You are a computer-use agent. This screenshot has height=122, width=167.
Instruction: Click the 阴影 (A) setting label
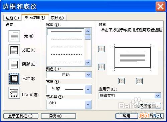[x=29, y=64]
